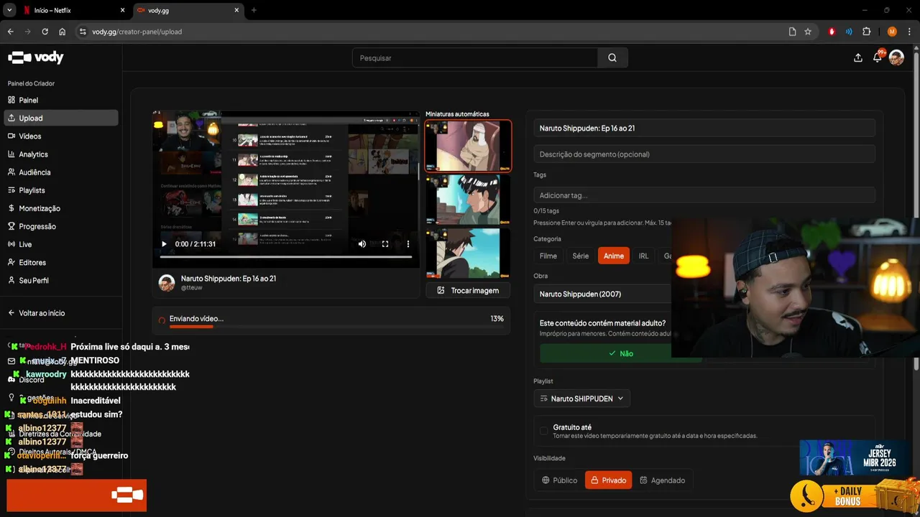Bookmark this page with star icon
Viewport: 920px width, 517px height.
pyautogui.click(x=808, y=32)
